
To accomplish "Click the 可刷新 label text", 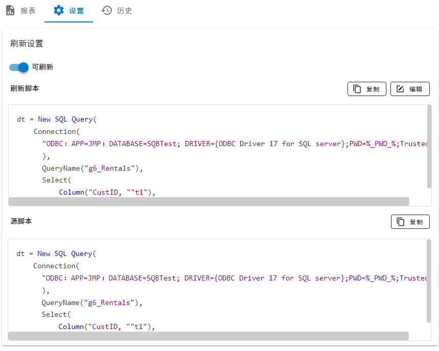I will pos(42,67).
